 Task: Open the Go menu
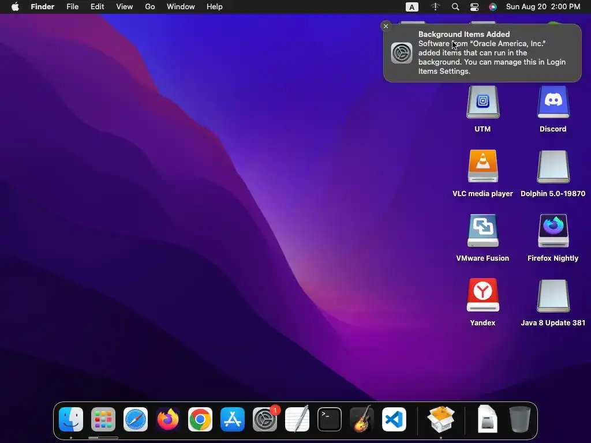(150, 7)
